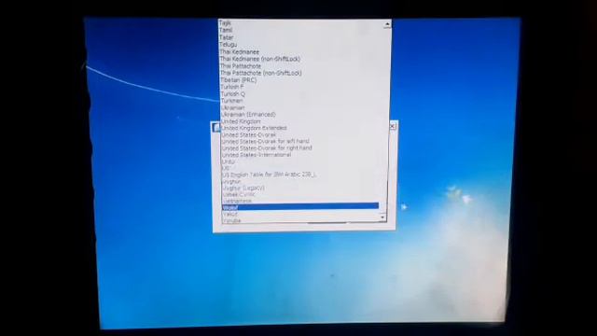Close the dialog behind the list

point(393,126)
